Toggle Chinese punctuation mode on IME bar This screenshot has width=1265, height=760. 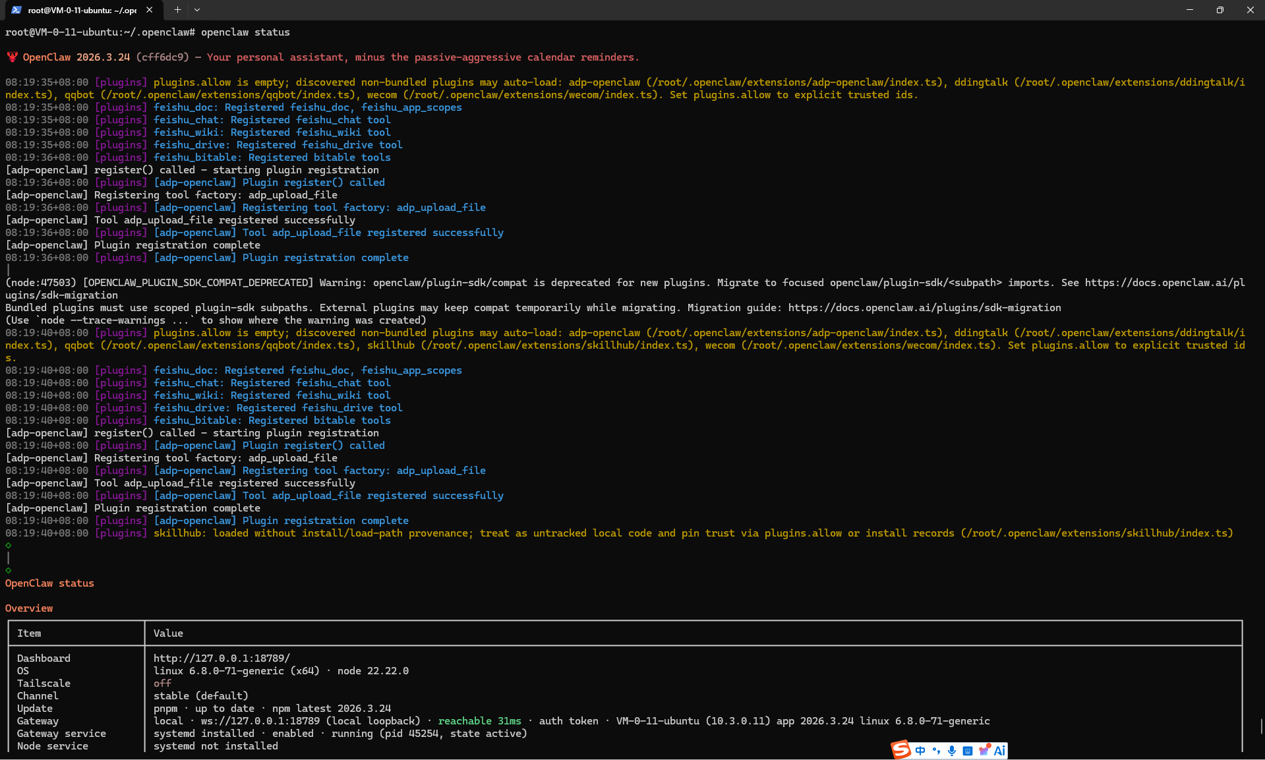(936, 751)
